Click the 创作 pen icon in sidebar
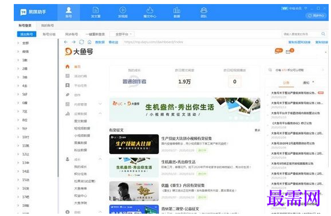 [x=68, y=95]
